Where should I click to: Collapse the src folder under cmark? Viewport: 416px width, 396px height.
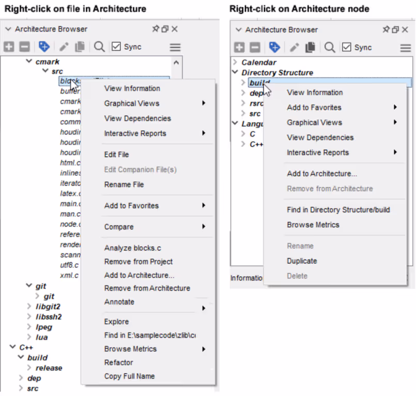[x=45, y=71]
